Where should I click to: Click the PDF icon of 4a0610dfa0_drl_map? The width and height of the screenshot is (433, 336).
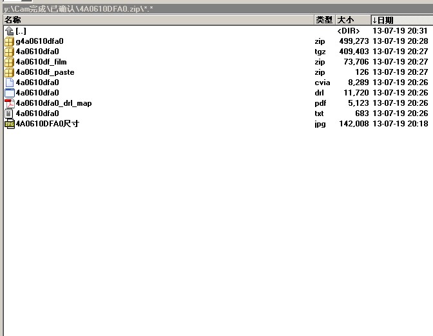tap(10, 103)
